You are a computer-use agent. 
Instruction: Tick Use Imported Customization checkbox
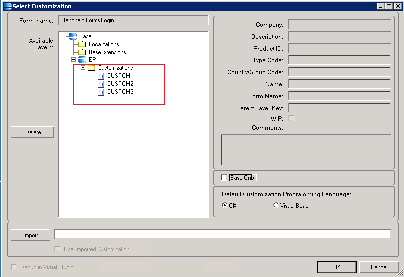tap(58, 249)
